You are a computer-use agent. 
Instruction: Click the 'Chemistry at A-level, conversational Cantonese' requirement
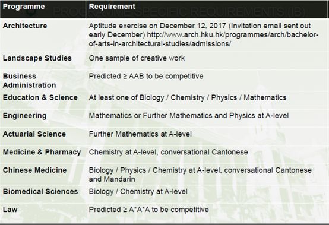tap(168, 152)
